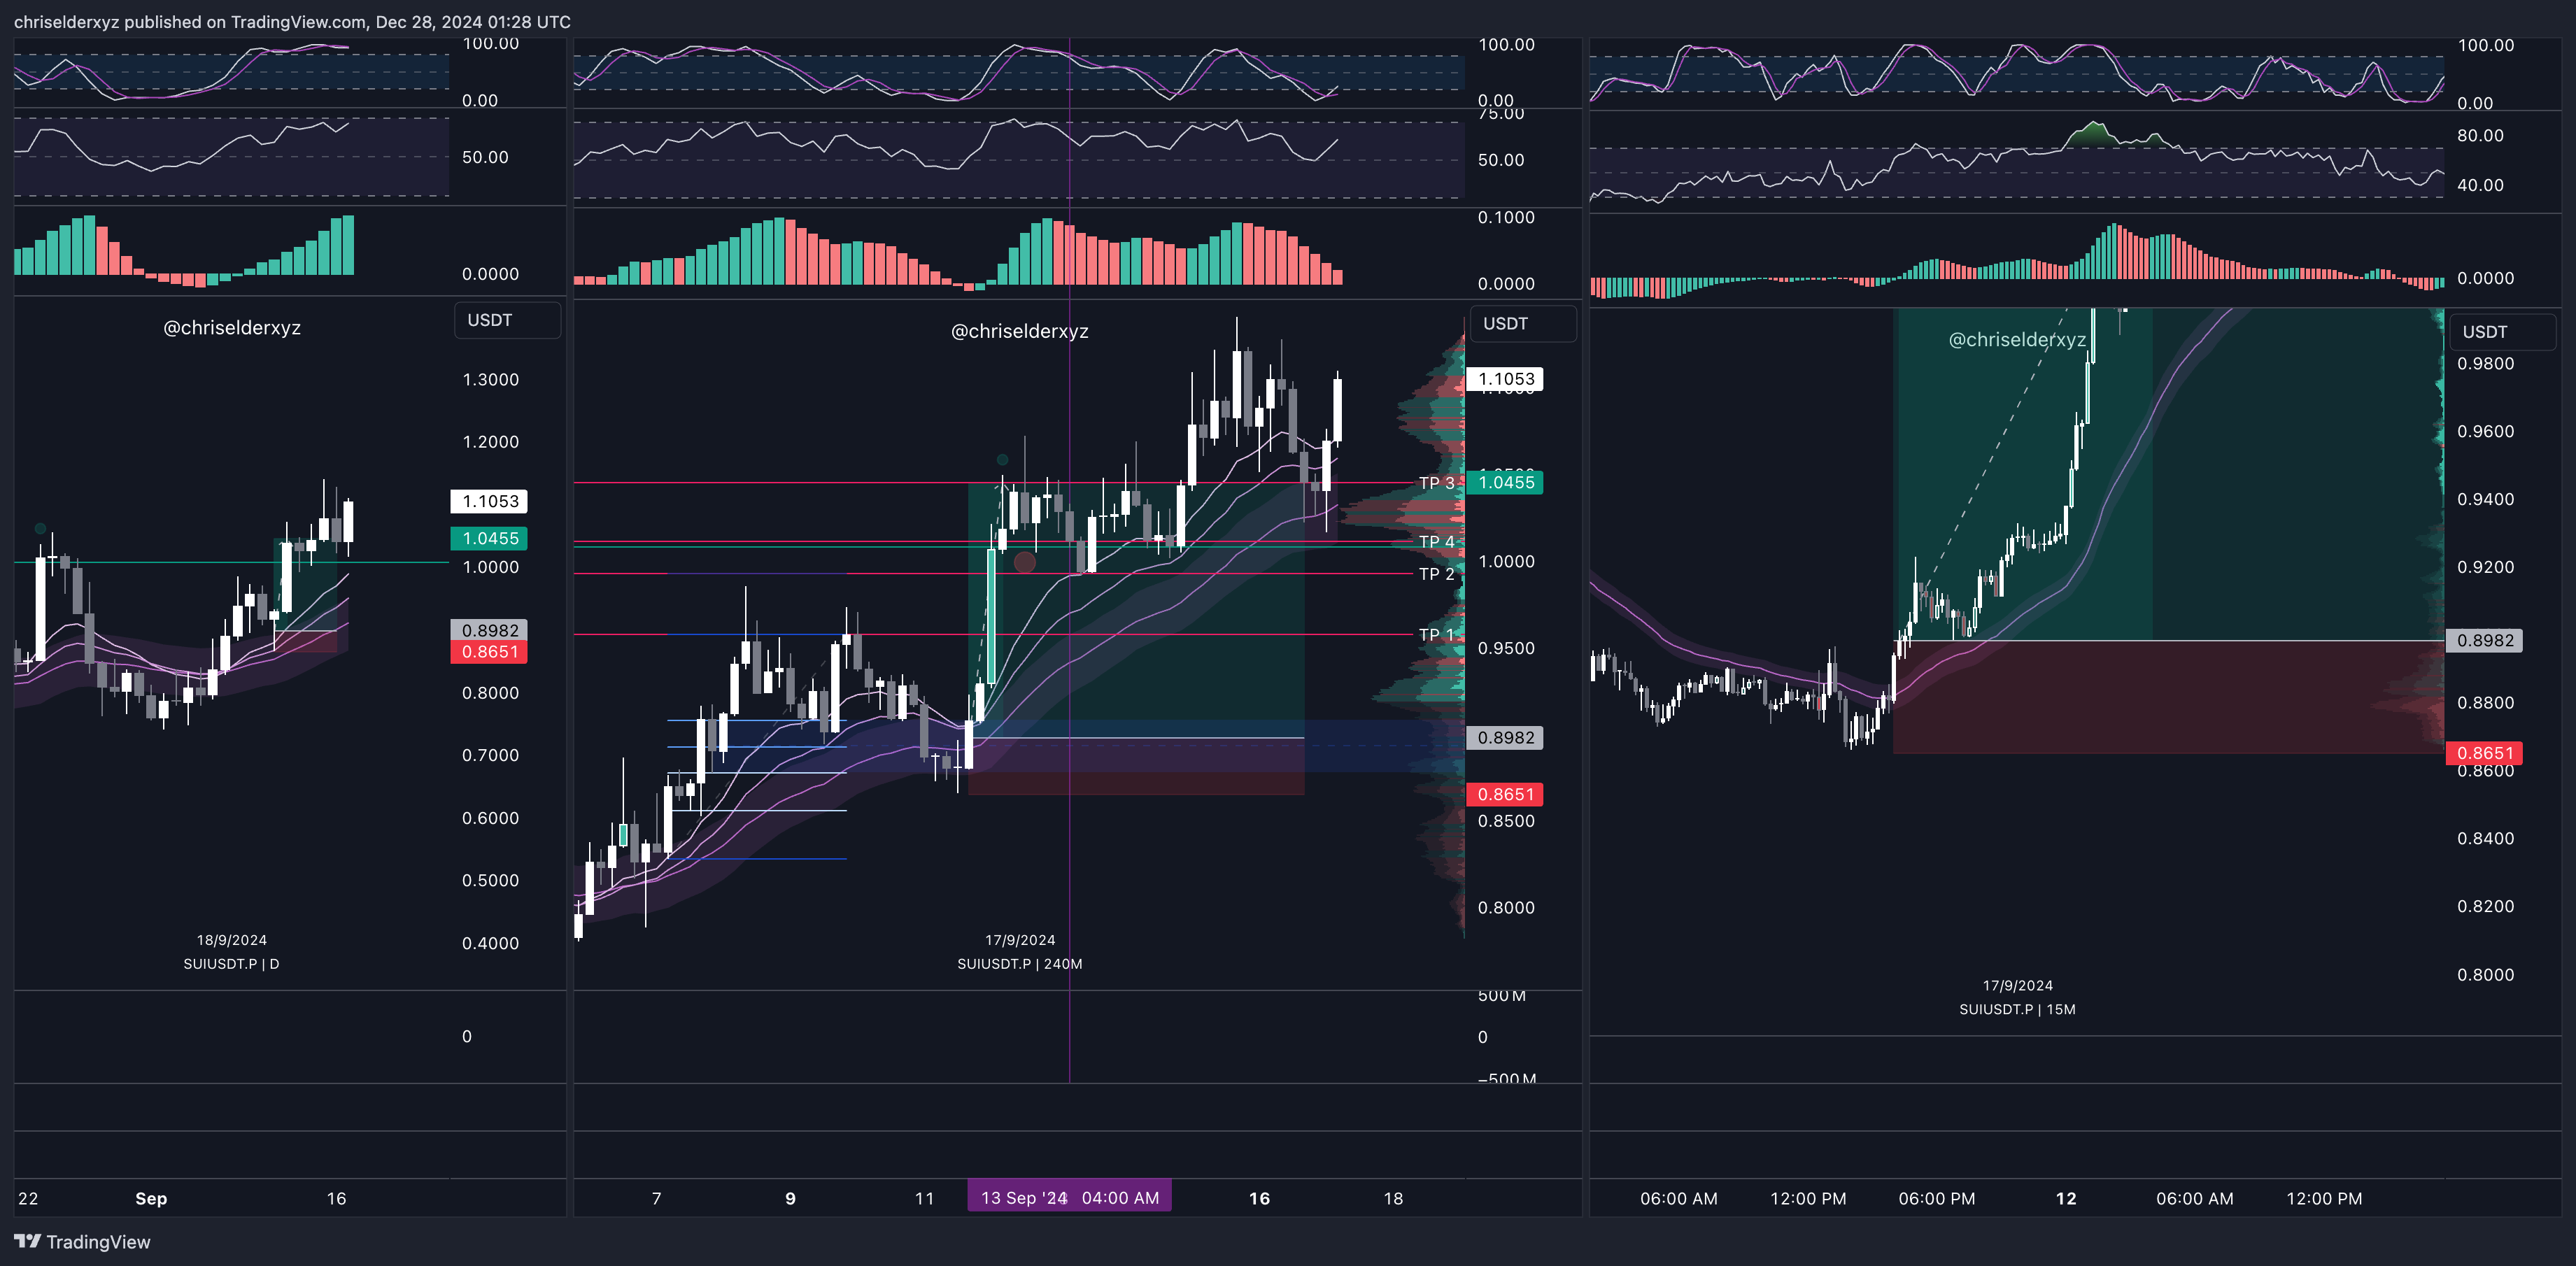Click @chriselderxyz watermark on daily chart
The image size is (2576, 1266).
click(x=232, y=328)
